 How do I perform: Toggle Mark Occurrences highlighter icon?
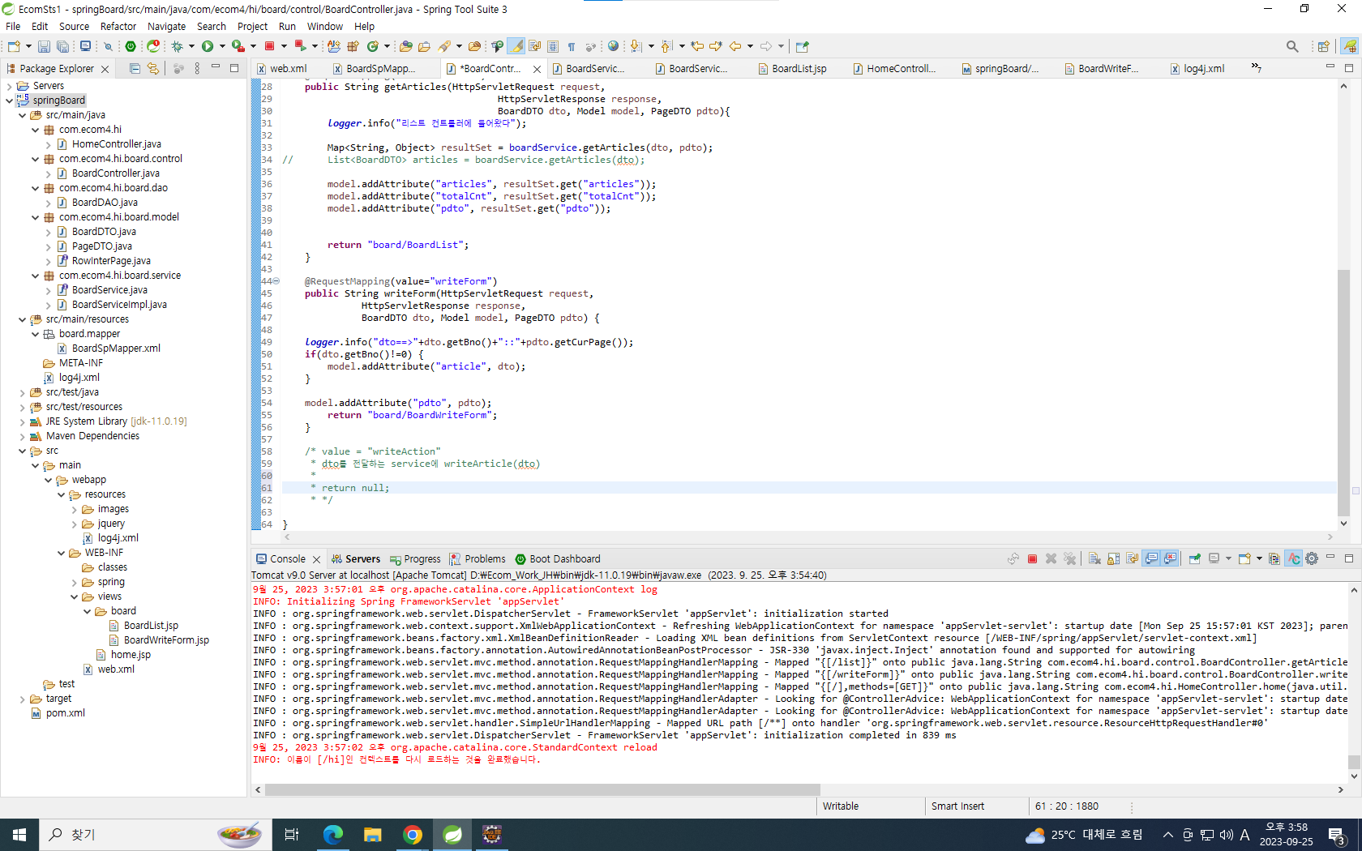[x=516, y=46]
